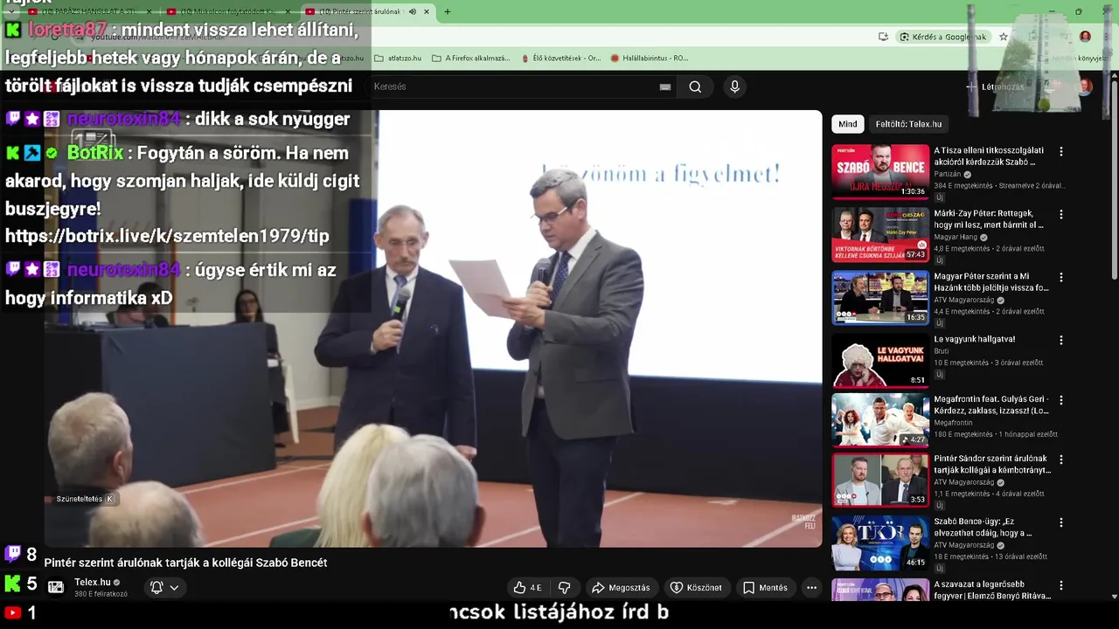The width and height of the screenshot is (1119, 629).
Task: Click the Létrehozás create button
Action: 995,86
